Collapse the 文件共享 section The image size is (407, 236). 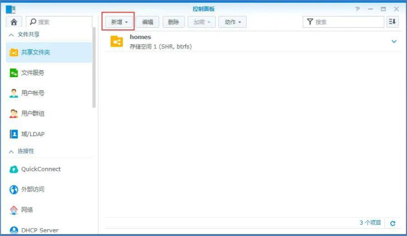click(x=11, y=35)
